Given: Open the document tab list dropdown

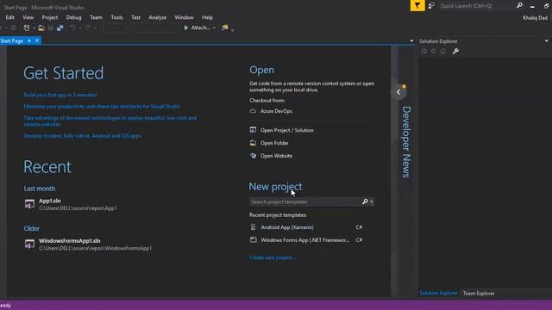Looking at the screenshot, I should 411,40.
